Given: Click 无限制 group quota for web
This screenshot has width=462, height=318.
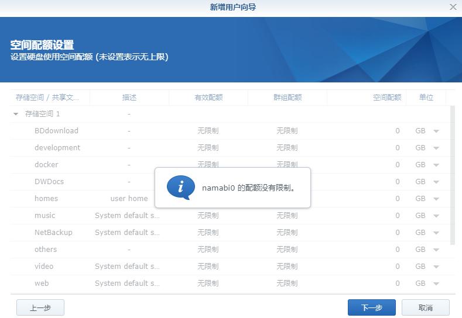Looking at the screenshot, I should 287,284.
